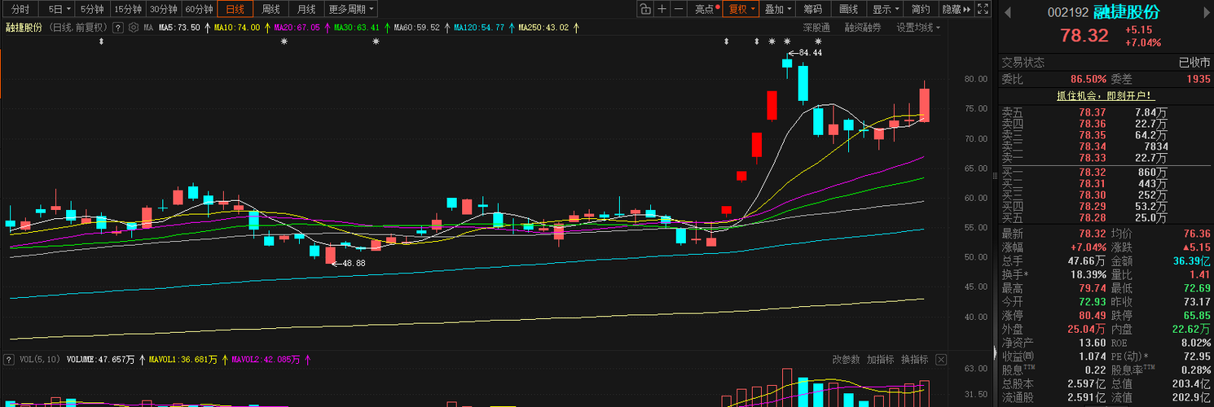Click the 已收市 trading status text

pyautogui.click(x=1194, y=63)
